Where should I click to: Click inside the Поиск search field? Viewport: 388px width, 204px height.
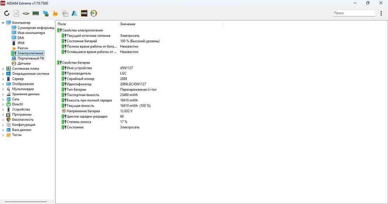354,13
